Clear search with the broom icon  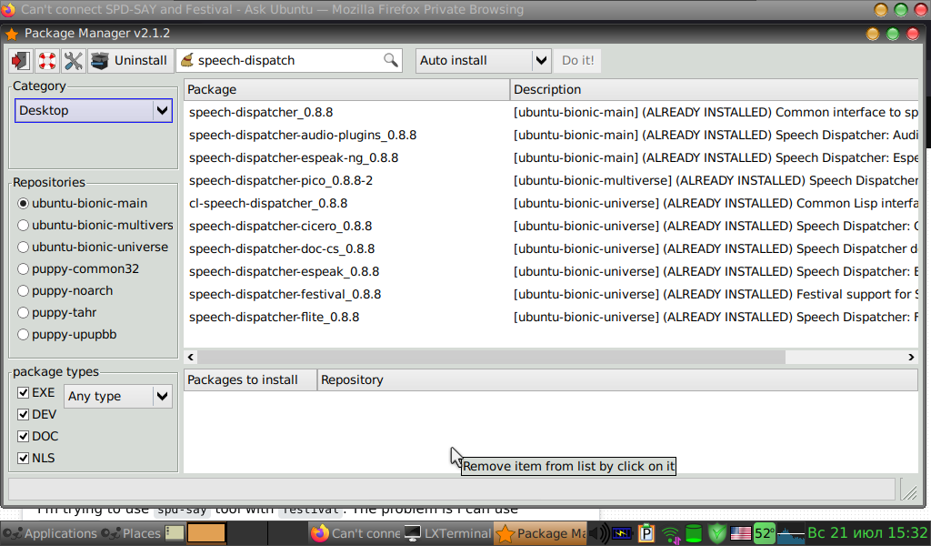(187, 60)
